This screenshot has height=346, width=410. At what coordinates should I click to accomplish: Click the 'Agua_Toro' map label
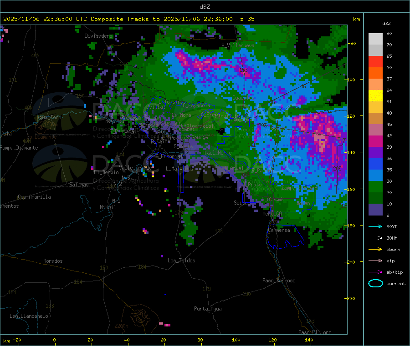click(x=49, y=117)
